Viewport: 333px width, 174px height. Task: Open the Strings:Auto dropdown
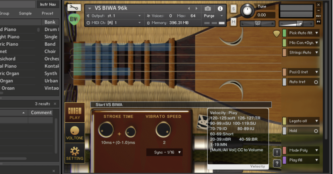(303, 52)
